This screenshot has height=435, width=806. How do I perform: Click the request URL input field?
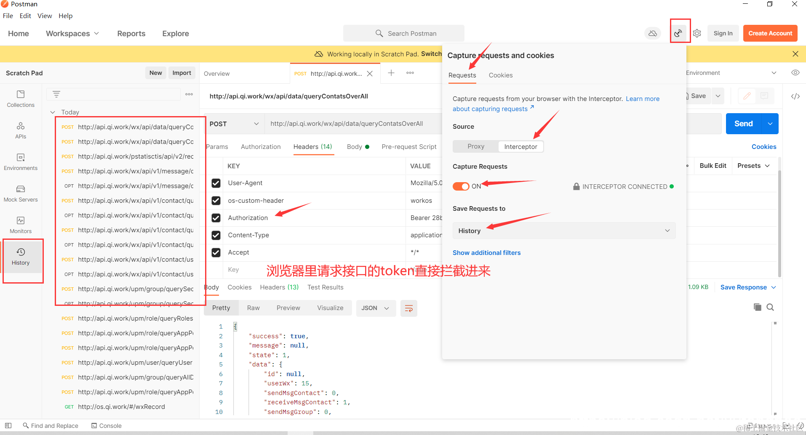353,124
